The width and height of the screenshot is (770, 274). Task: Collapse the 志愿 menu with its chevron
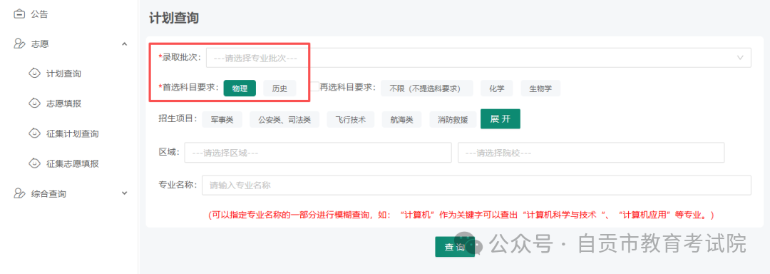pyautogui.click(x=124, y=44)
